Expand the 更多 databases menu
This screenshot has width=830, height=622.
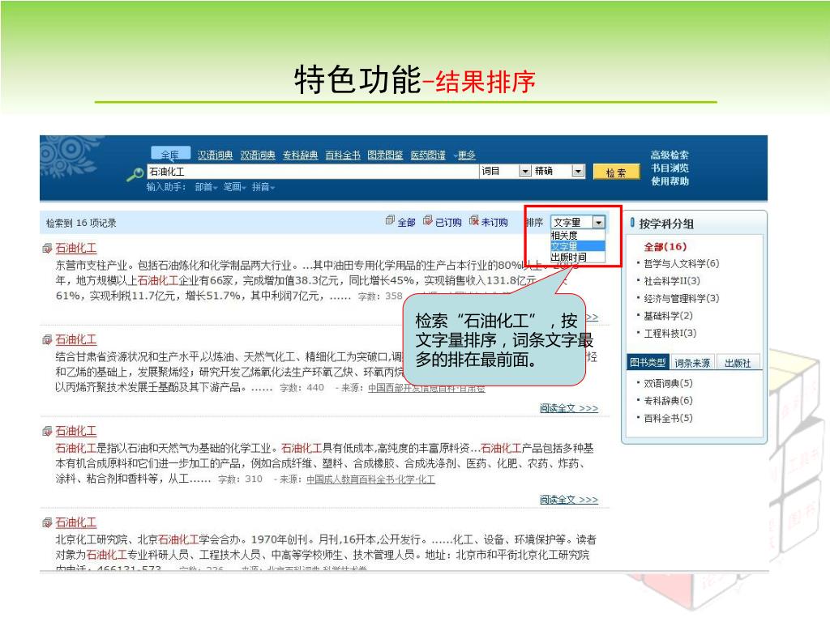(464, 155)
